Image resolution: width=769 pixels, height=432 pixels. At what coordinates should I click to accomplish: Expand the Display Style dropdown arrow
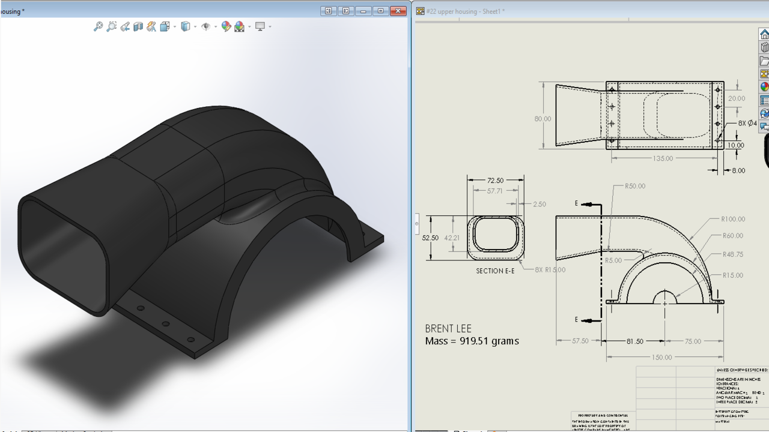point(195,26)
